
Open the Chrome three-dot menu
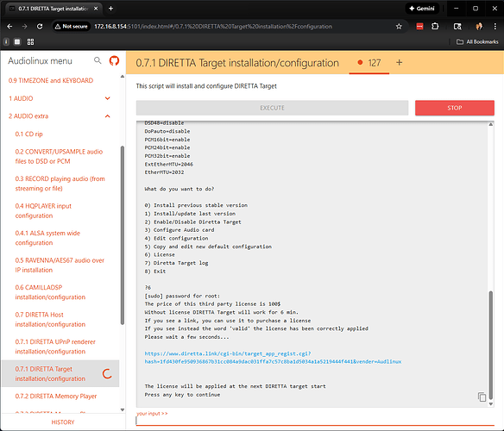(495, 27)
